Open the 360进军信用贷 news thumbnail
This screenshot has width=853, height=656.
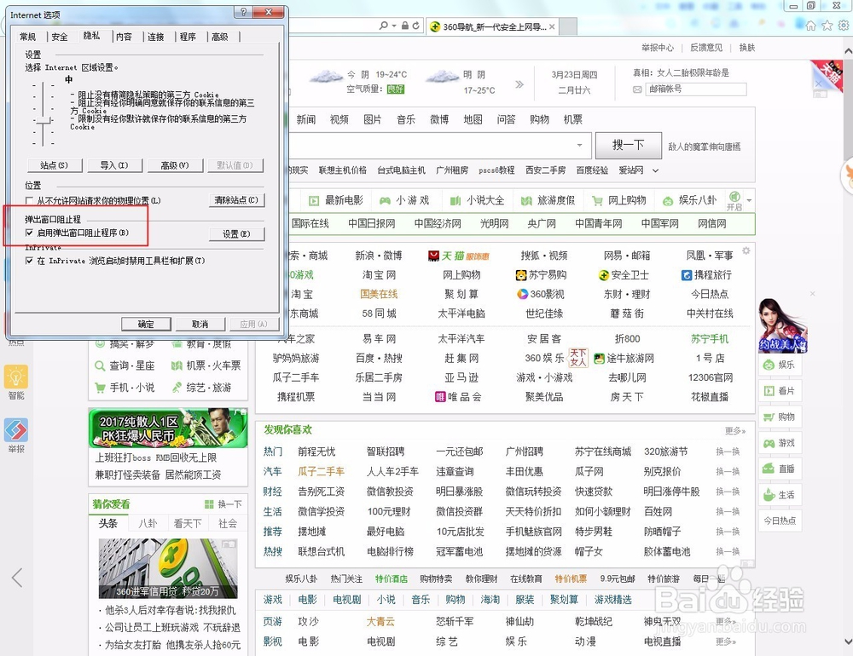[x=168, y=568]
